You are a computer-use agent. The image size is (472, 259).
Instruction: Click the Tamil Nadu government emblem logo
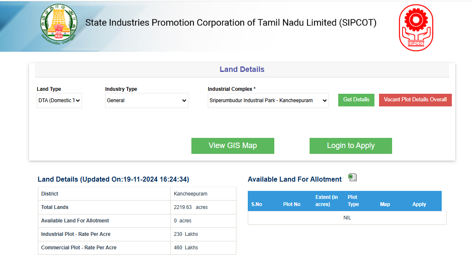pos(59,24)
